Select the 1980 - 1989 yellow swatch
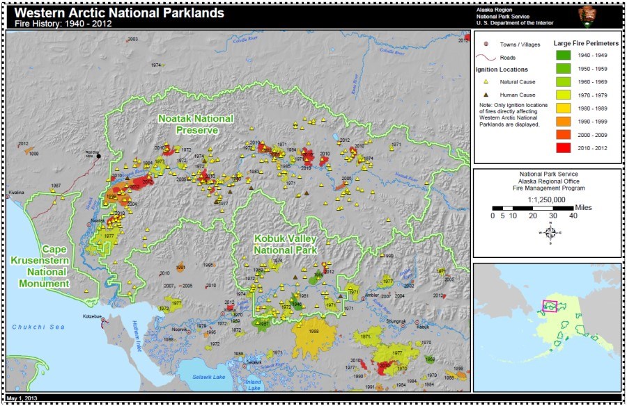This screenshot has height=406, width=627. point(564,108)
